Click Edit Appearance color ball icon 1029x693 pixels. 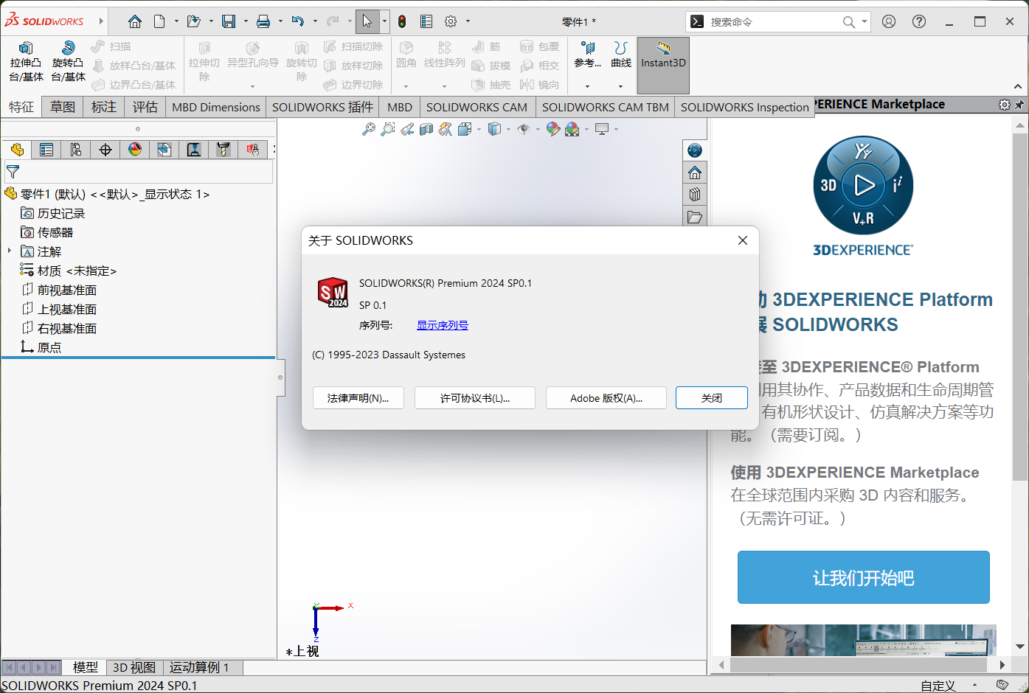(x=553, y=129)
